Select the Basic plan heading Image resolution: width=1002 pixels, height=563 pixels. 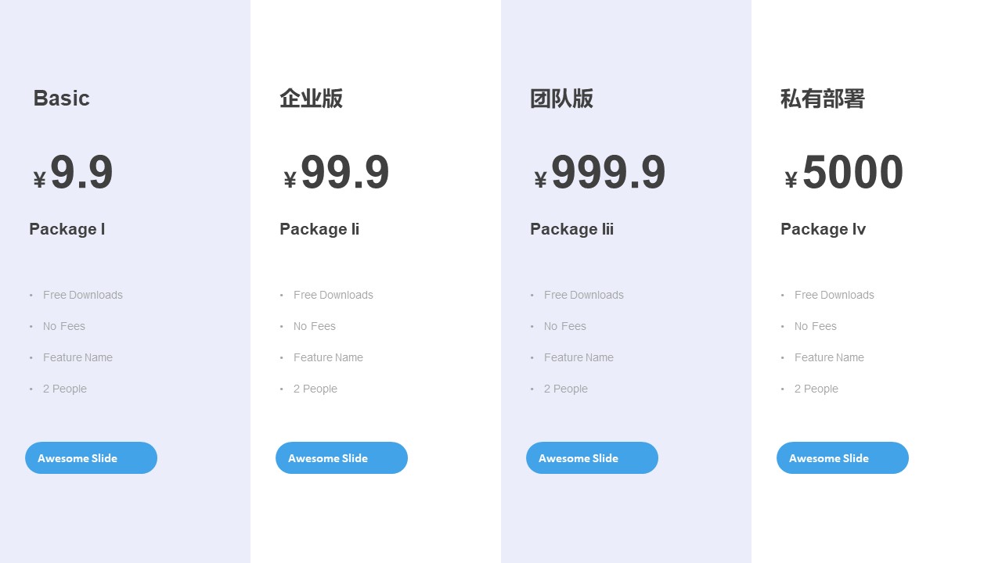pos(61,99)
